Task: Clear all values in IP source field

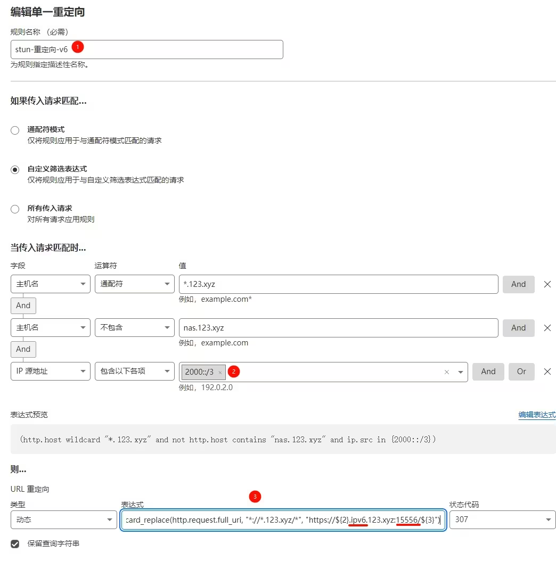Action: tap(447, 372)
